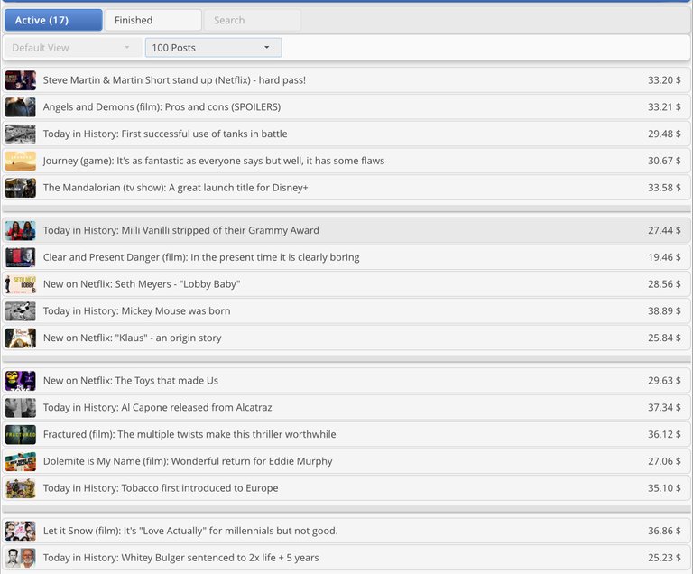This screenshot has width=693, height=574.
Task: Click the 33.20 $ payout value
Action: 664,80
